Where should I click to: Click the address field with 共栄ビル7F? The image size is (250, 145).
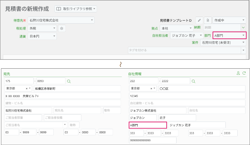point(63,96)
